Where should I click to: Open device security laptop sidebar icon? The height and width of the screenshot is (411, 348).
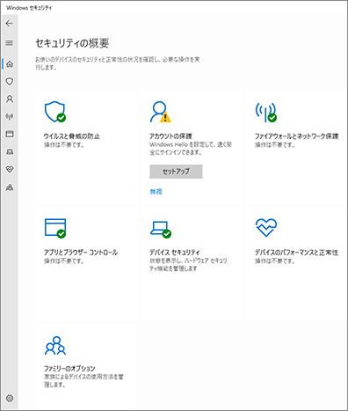pos(10,151)
